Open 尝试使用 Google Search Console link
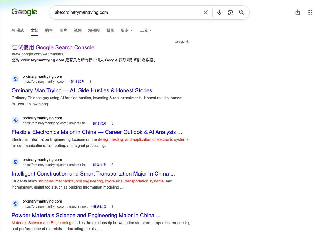 (53, 47)
